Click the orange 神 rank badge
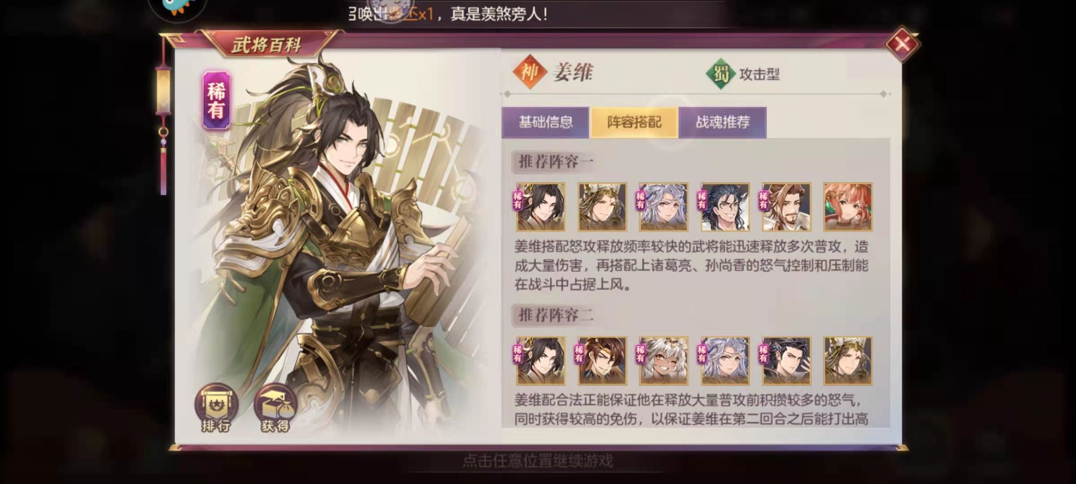Image resolution: width=1076 pixels, height=484 pixels. pos(530,72)
